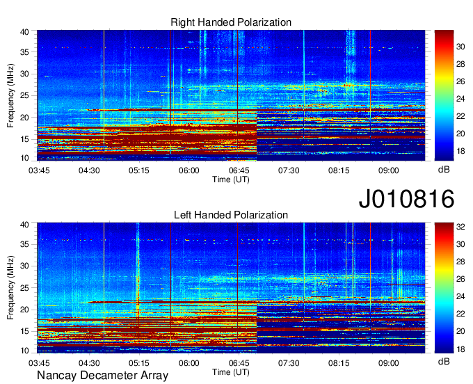Click "22" dB tick on Right Handed colorbar
Viewport: 473px width, 384px height.
(x=460, y=116)
